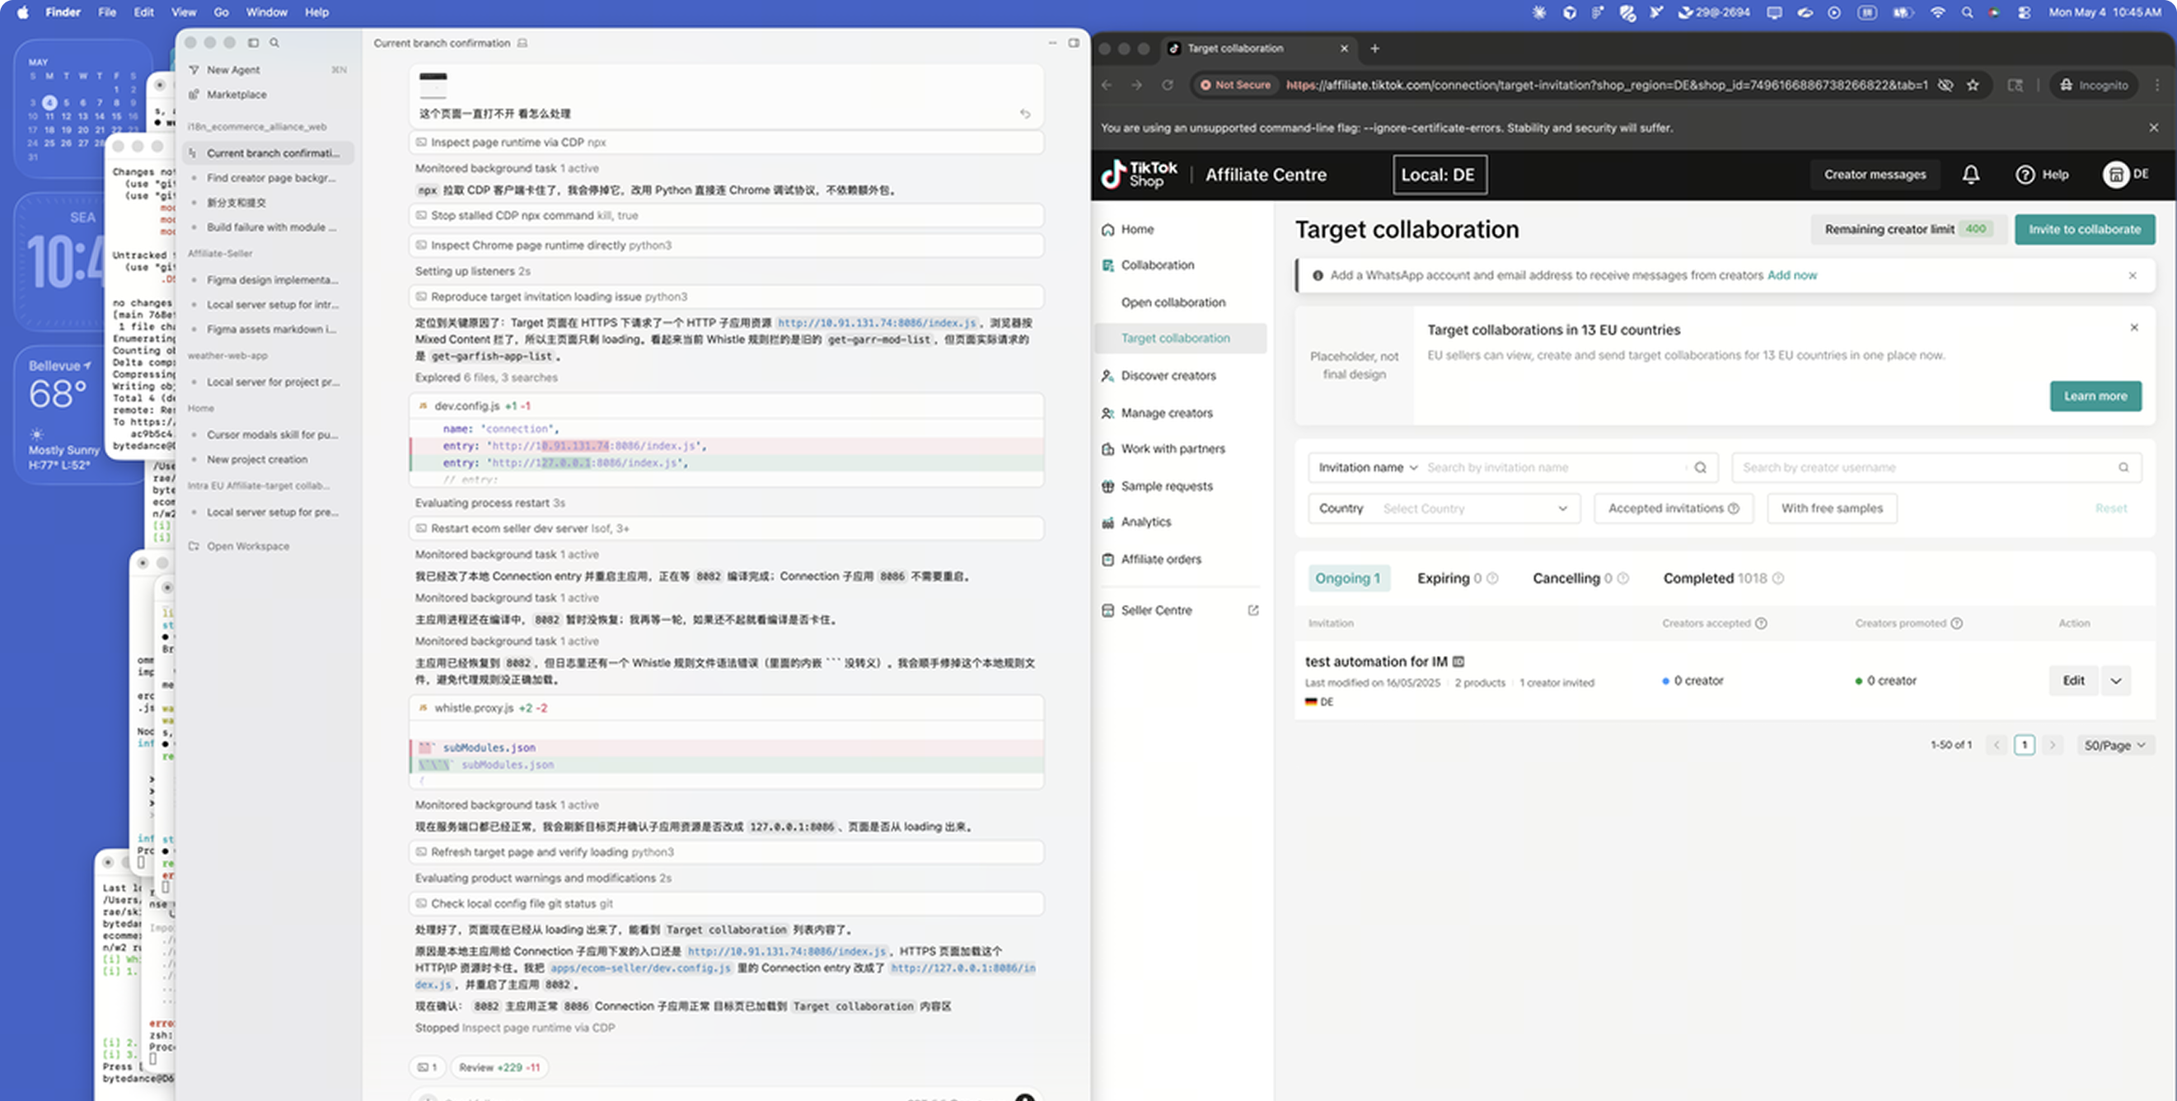Click Edit for test automation invitation
Viewport: 2177px width, 1101px height.
(x=2073, y=681)
